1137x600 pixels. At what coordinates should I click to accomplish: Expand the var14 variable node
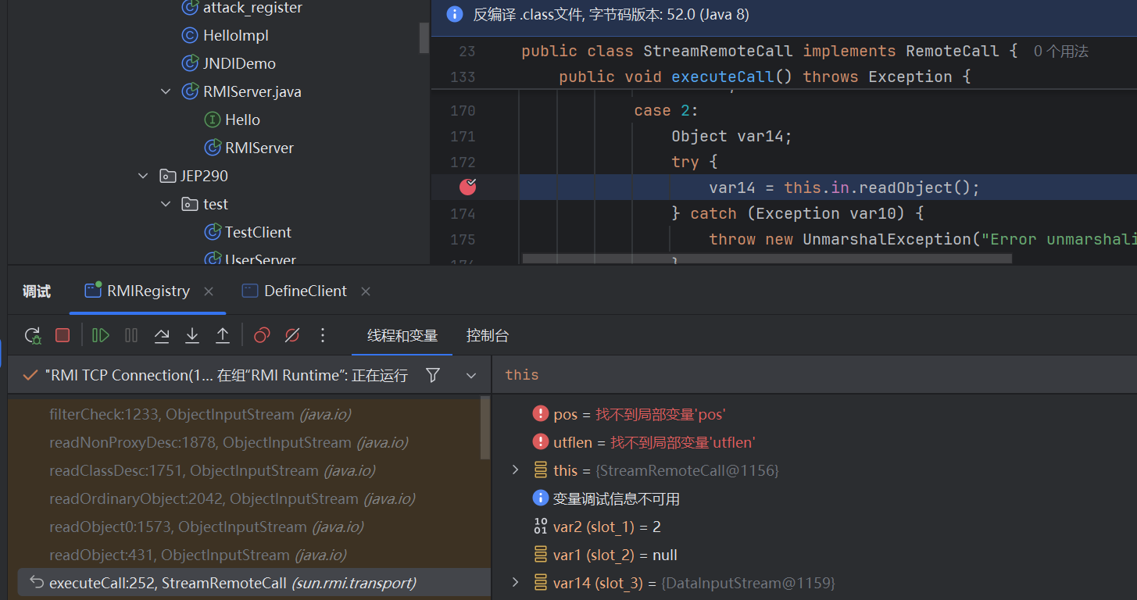pyautogui.click(x=515, y=583)
